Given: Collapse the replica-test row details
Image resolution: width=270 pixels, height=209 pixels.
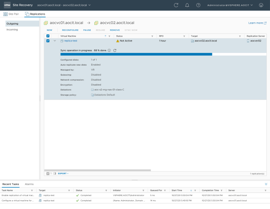Looking at the screenshot, I should coord(55,41).
